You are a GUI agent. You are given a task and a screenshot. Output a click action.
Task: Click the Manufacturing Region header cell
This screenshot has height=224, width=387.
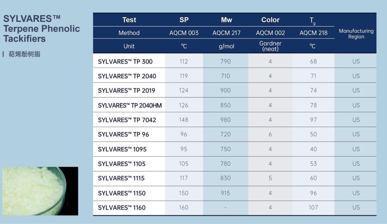[356, 34]
